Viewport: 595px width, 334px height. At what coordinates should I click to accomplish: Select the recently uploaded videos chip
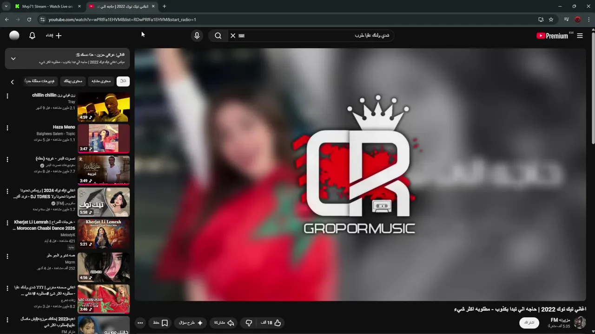pyautogui.click(x=40, y=81)
